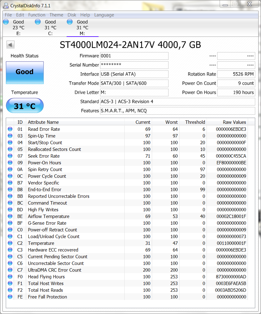Click raw value EF80000000BE
This screenshot has width=261, height=314.
point(231,162)
